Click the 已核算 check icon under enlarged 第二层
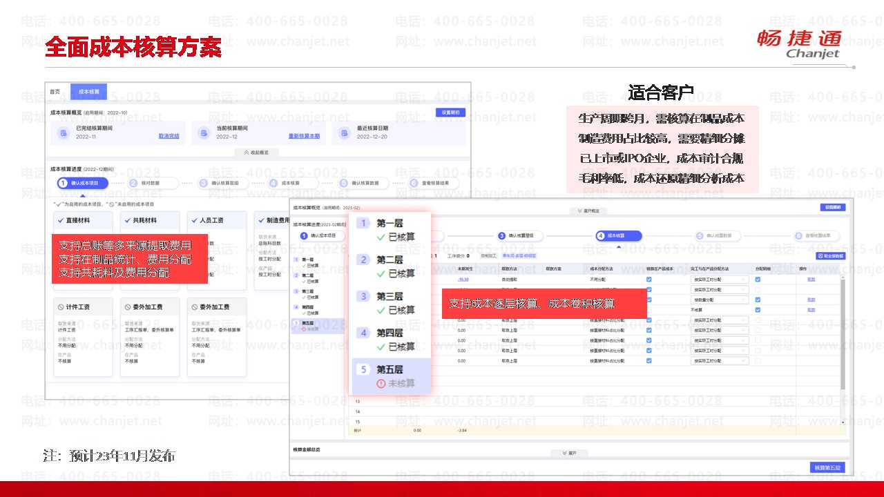Image resolution: width=884 pixels, height=497 pixels. pyautogui.click(x=381, y=274)
